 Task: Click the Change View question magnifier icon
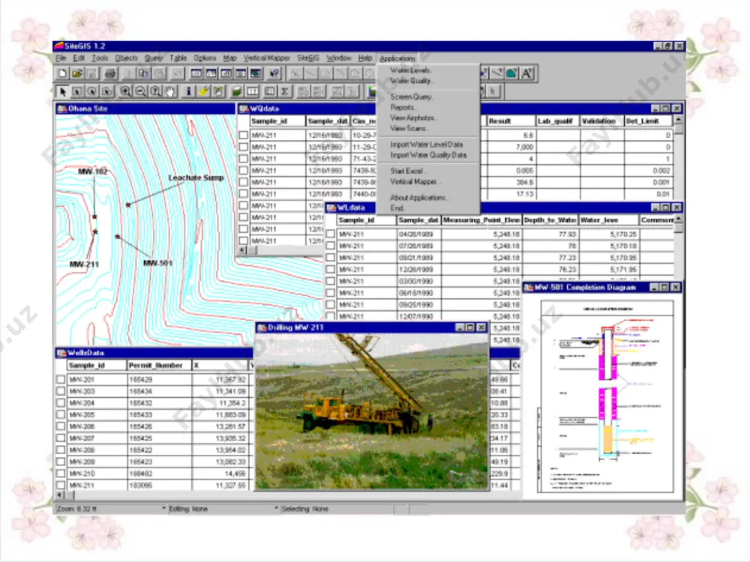(x=155, y=91)
